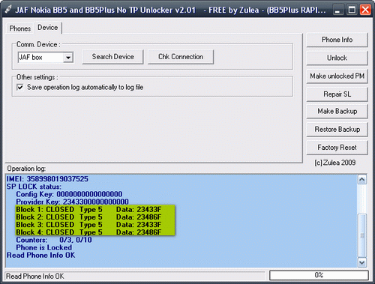The image size is (375, 284).
Task: Click the Counters 0/3, 0/10 line
Action: point(54,240)
